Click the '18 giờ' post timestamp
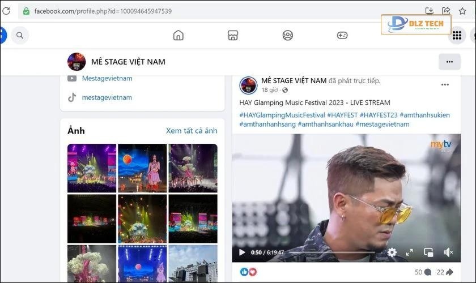Image resolution: width=476 pixels, height=283 pixels. click(270, 90)
